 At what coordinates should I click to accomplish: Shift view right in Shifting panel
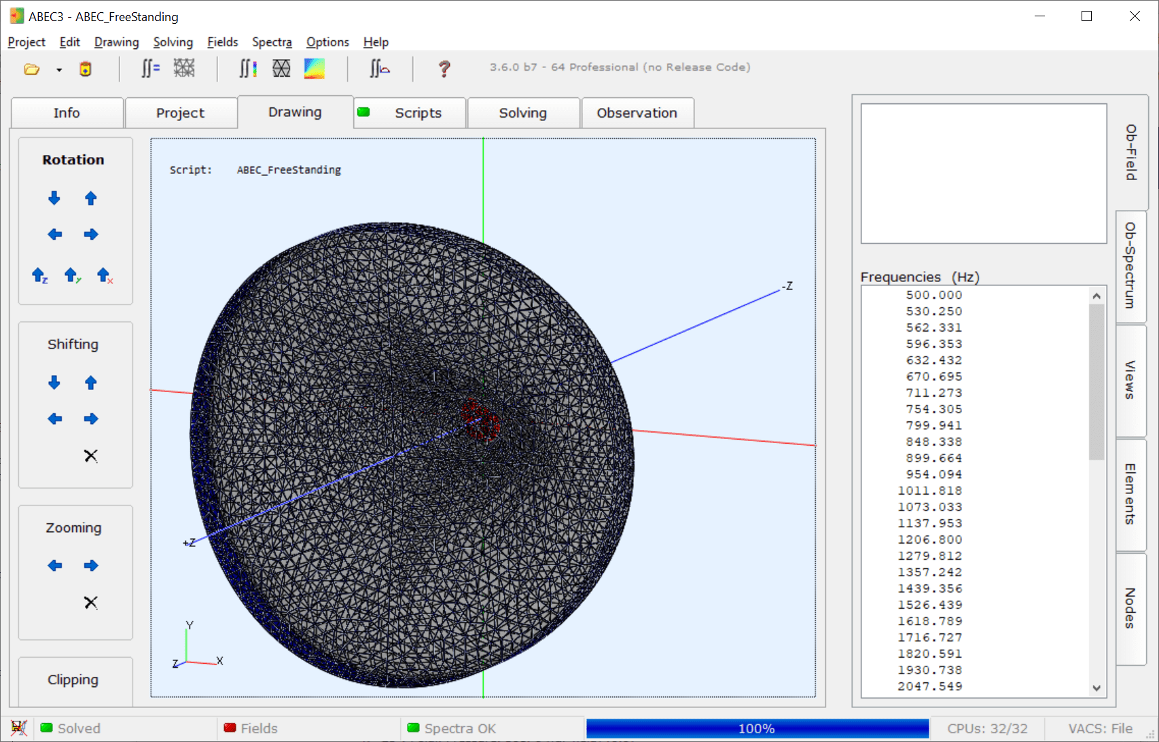[x=91, y=419]
